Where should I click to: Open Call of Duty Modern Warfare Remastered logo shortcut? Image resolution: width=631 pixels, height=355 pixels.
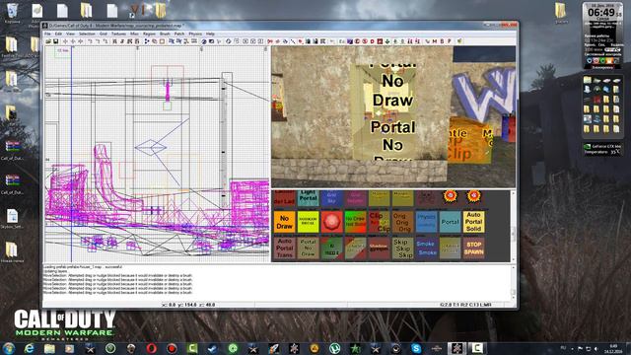[64, 324]
